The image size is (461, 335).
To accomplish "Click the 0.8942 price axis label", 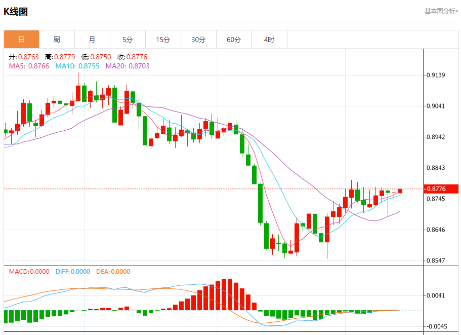I will tap(436, 137).
